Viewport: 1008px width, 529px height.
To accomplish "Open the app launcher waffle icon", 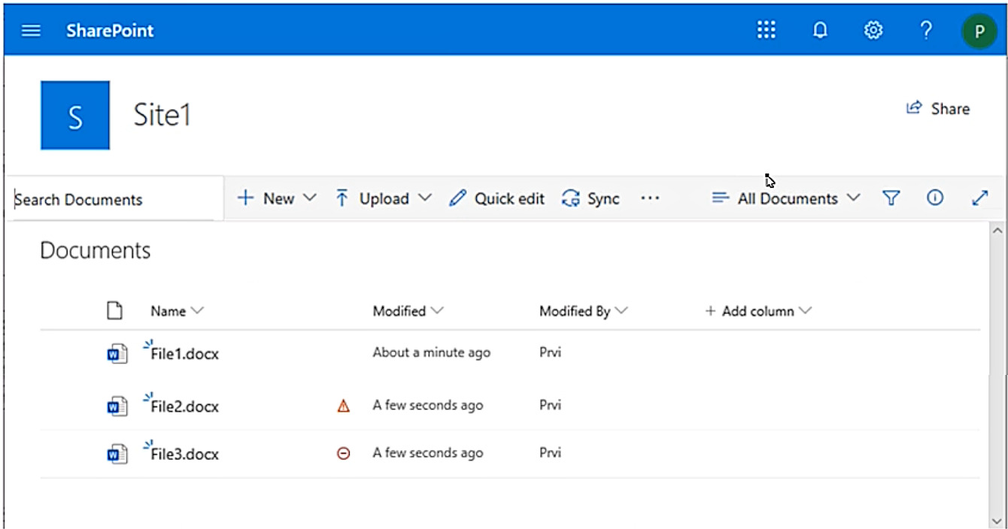I will coord(766,30).
